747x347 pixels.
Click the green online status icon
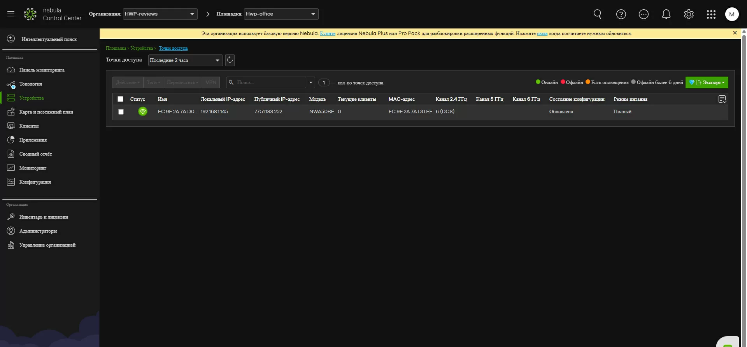pos(143,112)
